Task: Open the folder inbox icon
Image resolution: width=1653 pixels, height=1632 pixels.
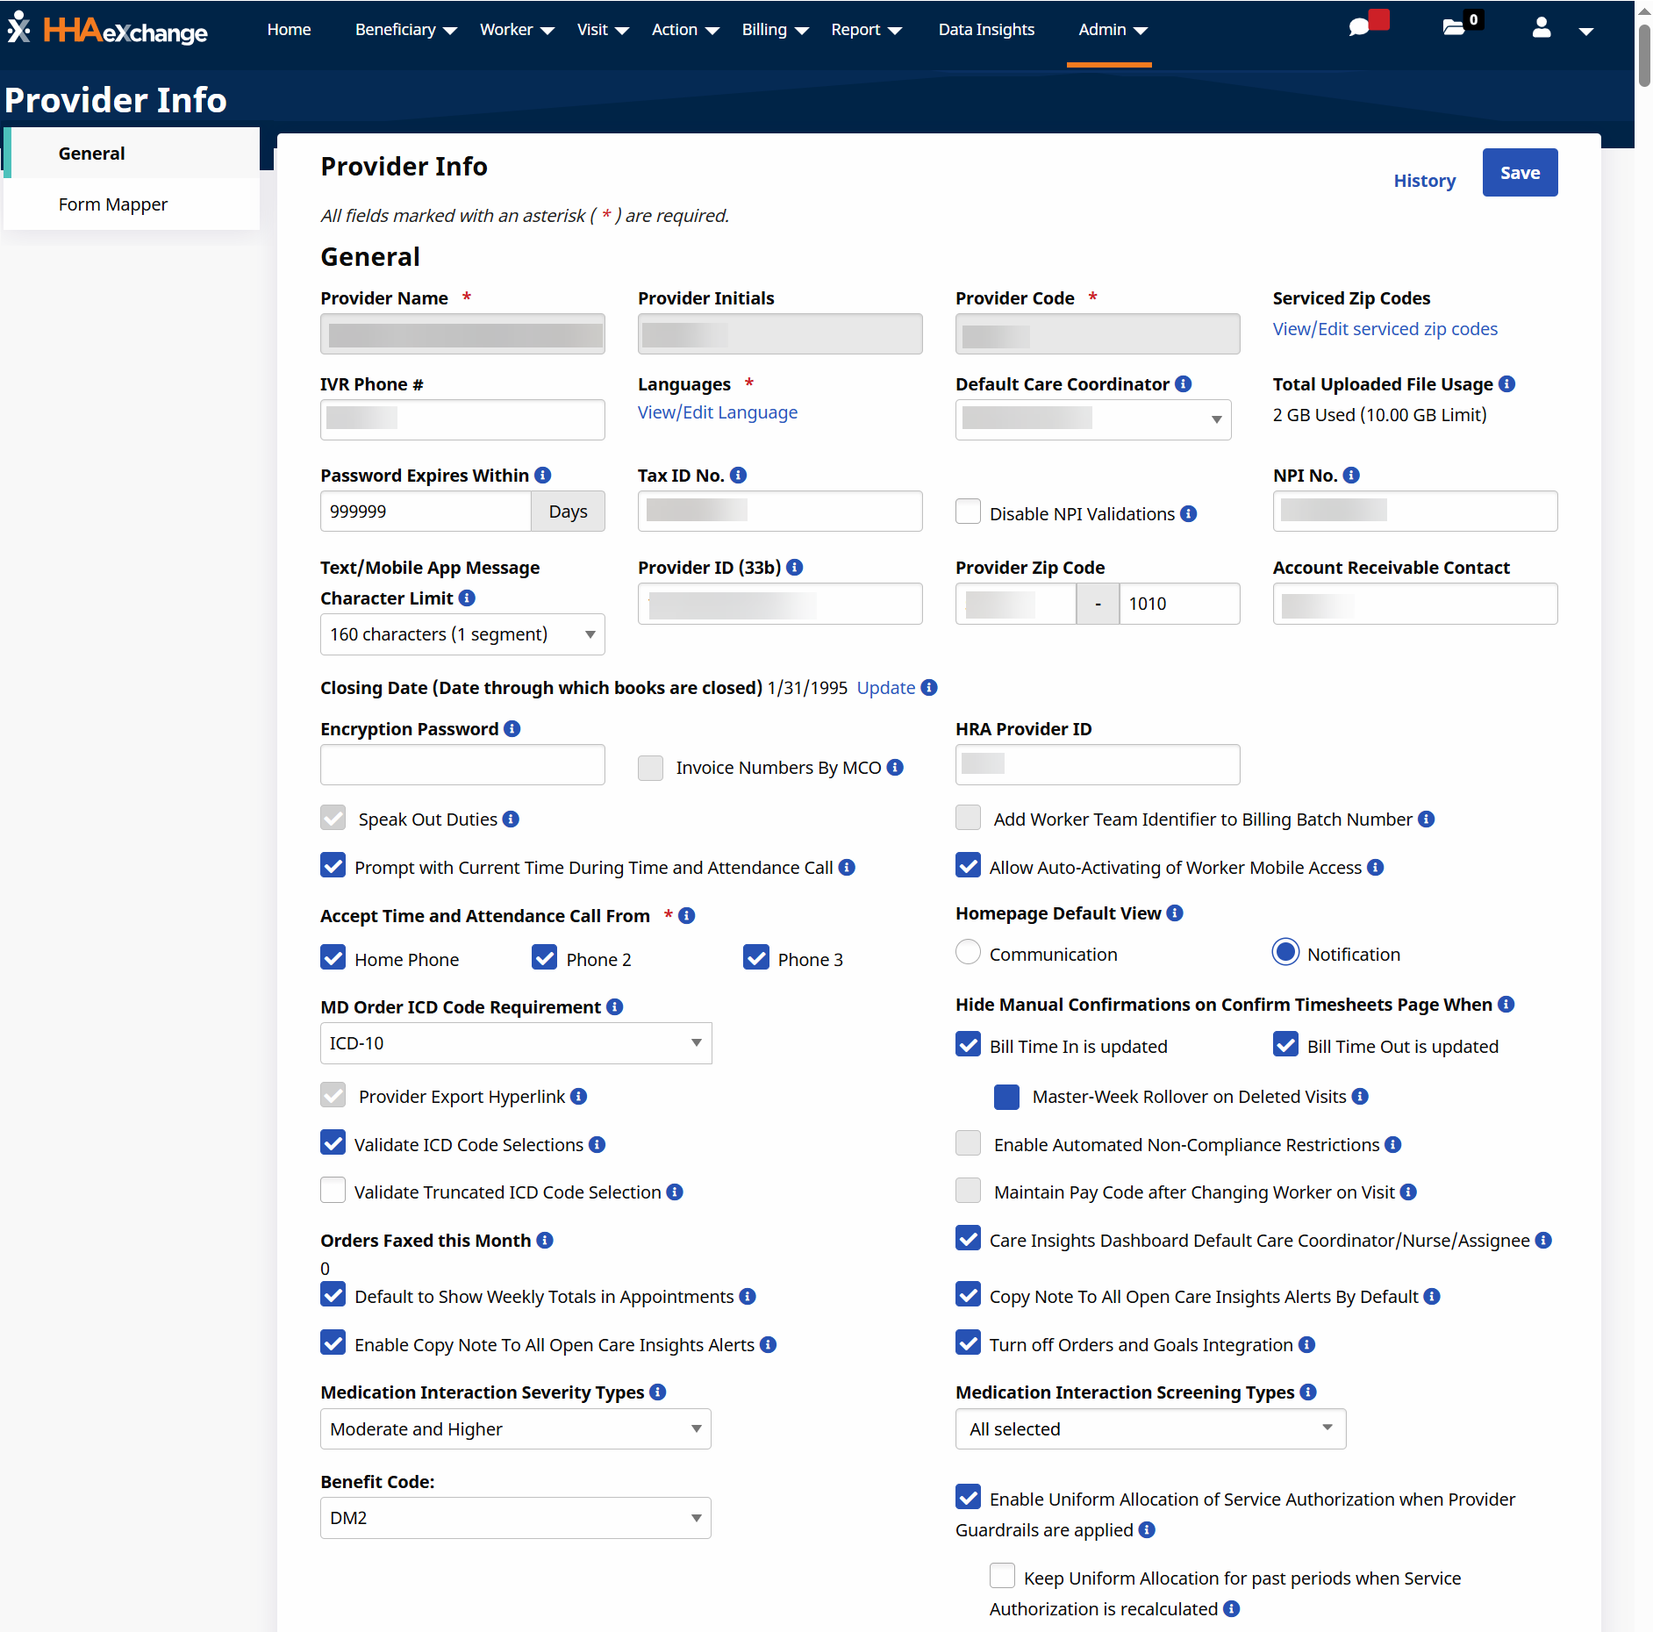Action: 1454,28
